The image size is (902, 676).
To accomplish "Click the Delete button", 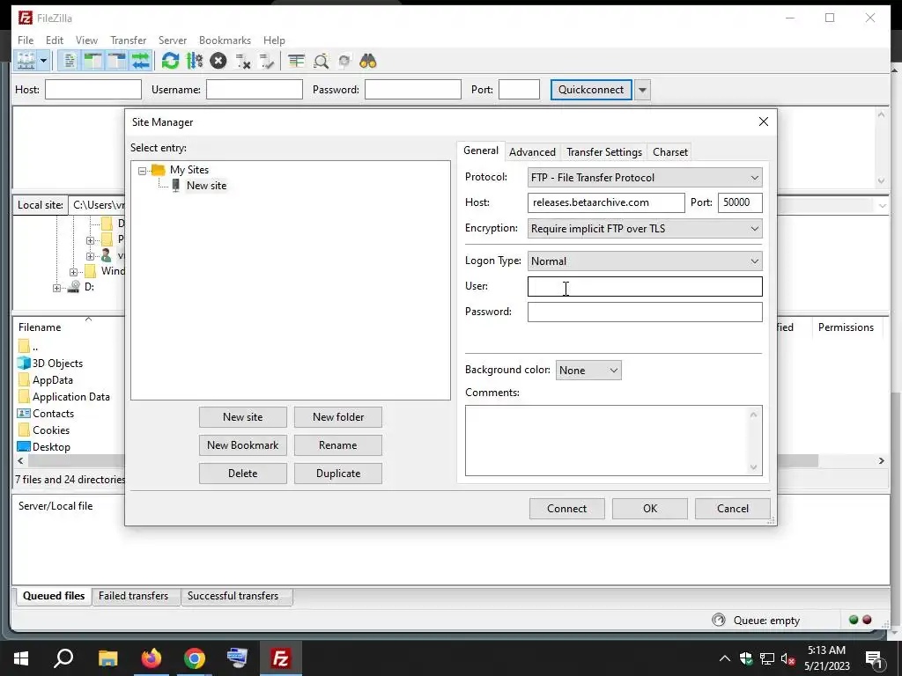I will click(243, 474).
